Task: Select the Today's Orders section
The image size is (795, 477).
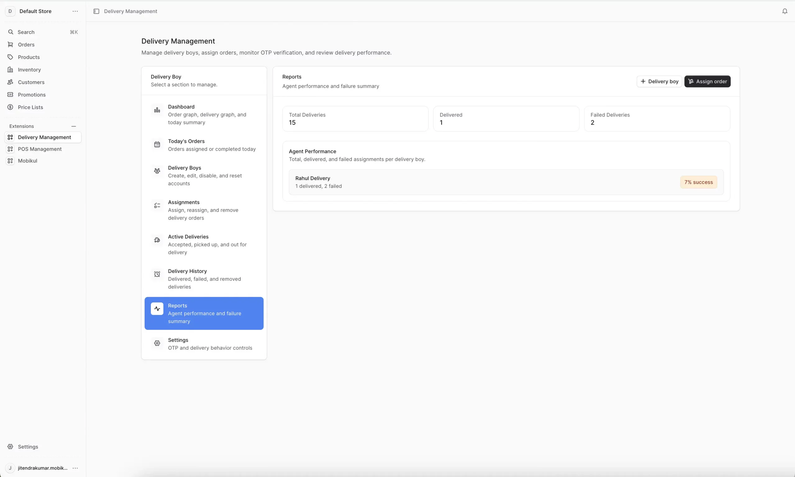Action: (204, 145)
